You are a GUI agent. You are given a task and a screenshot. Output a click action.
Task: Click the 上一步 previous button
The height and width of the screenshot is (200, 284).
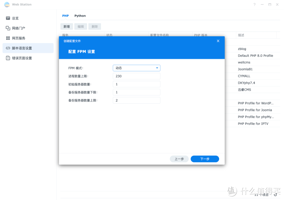click(179, 159)
